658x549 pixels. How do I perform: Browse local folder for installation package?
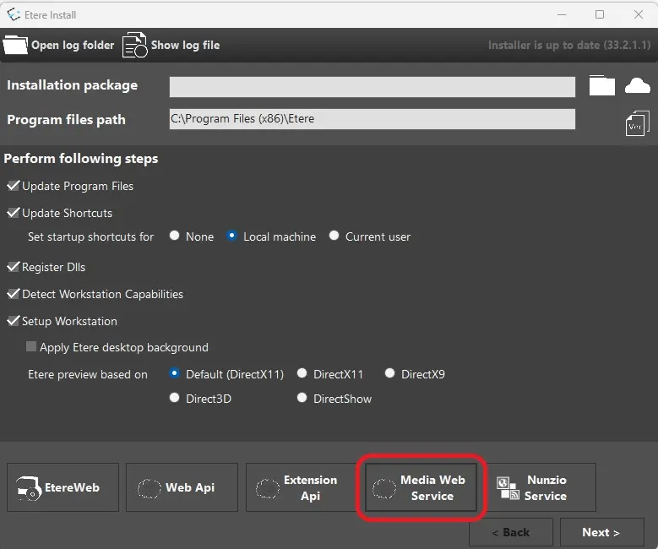coord(601,86)
